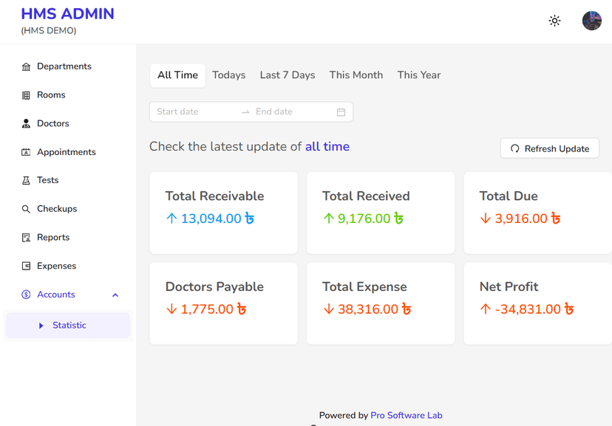The image size is (612, 426).
Task: Click the Tests flask icon
Action: (x=26, y=180)
